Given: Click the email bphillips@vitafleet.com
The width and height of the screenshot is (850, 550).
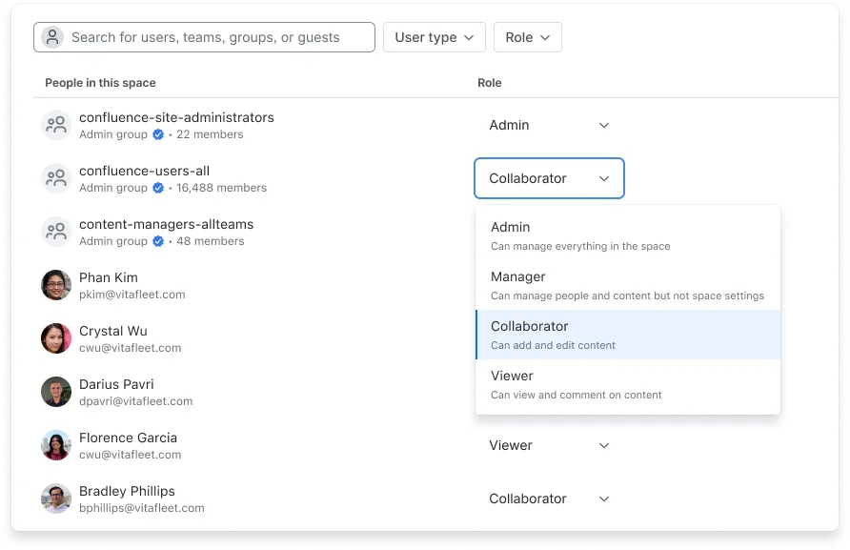Looking at the screenshot, I should click(x=142, y=508).
